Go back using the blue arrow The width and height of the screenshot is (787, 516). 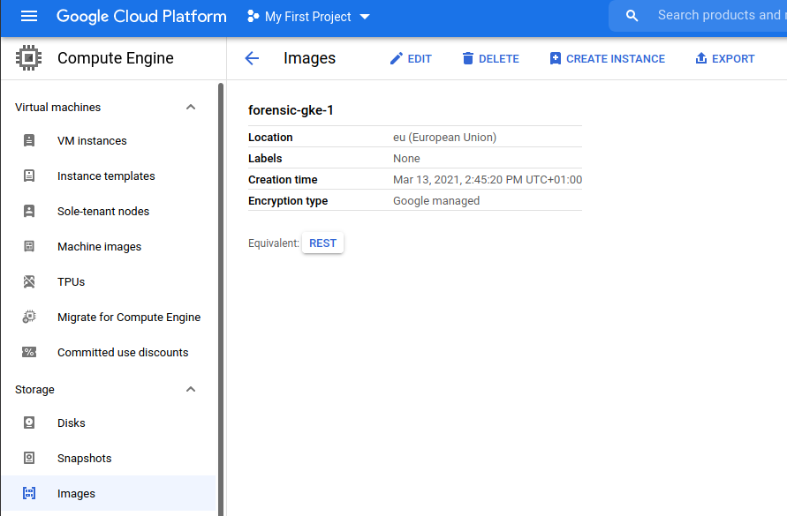coord(252,58)
